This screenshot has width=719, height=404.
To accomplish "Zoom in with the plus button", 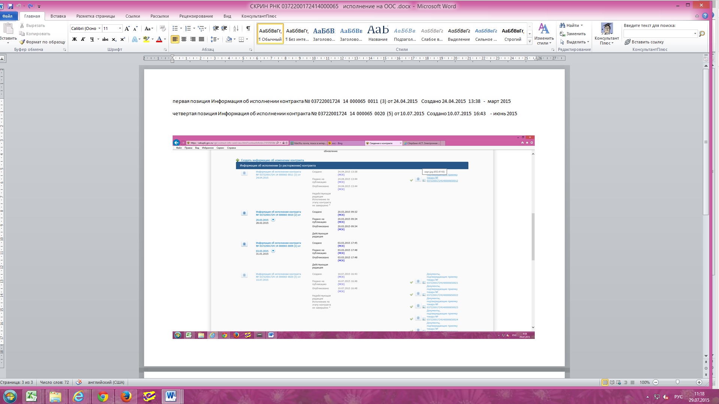I will click(x=699, y=382).
